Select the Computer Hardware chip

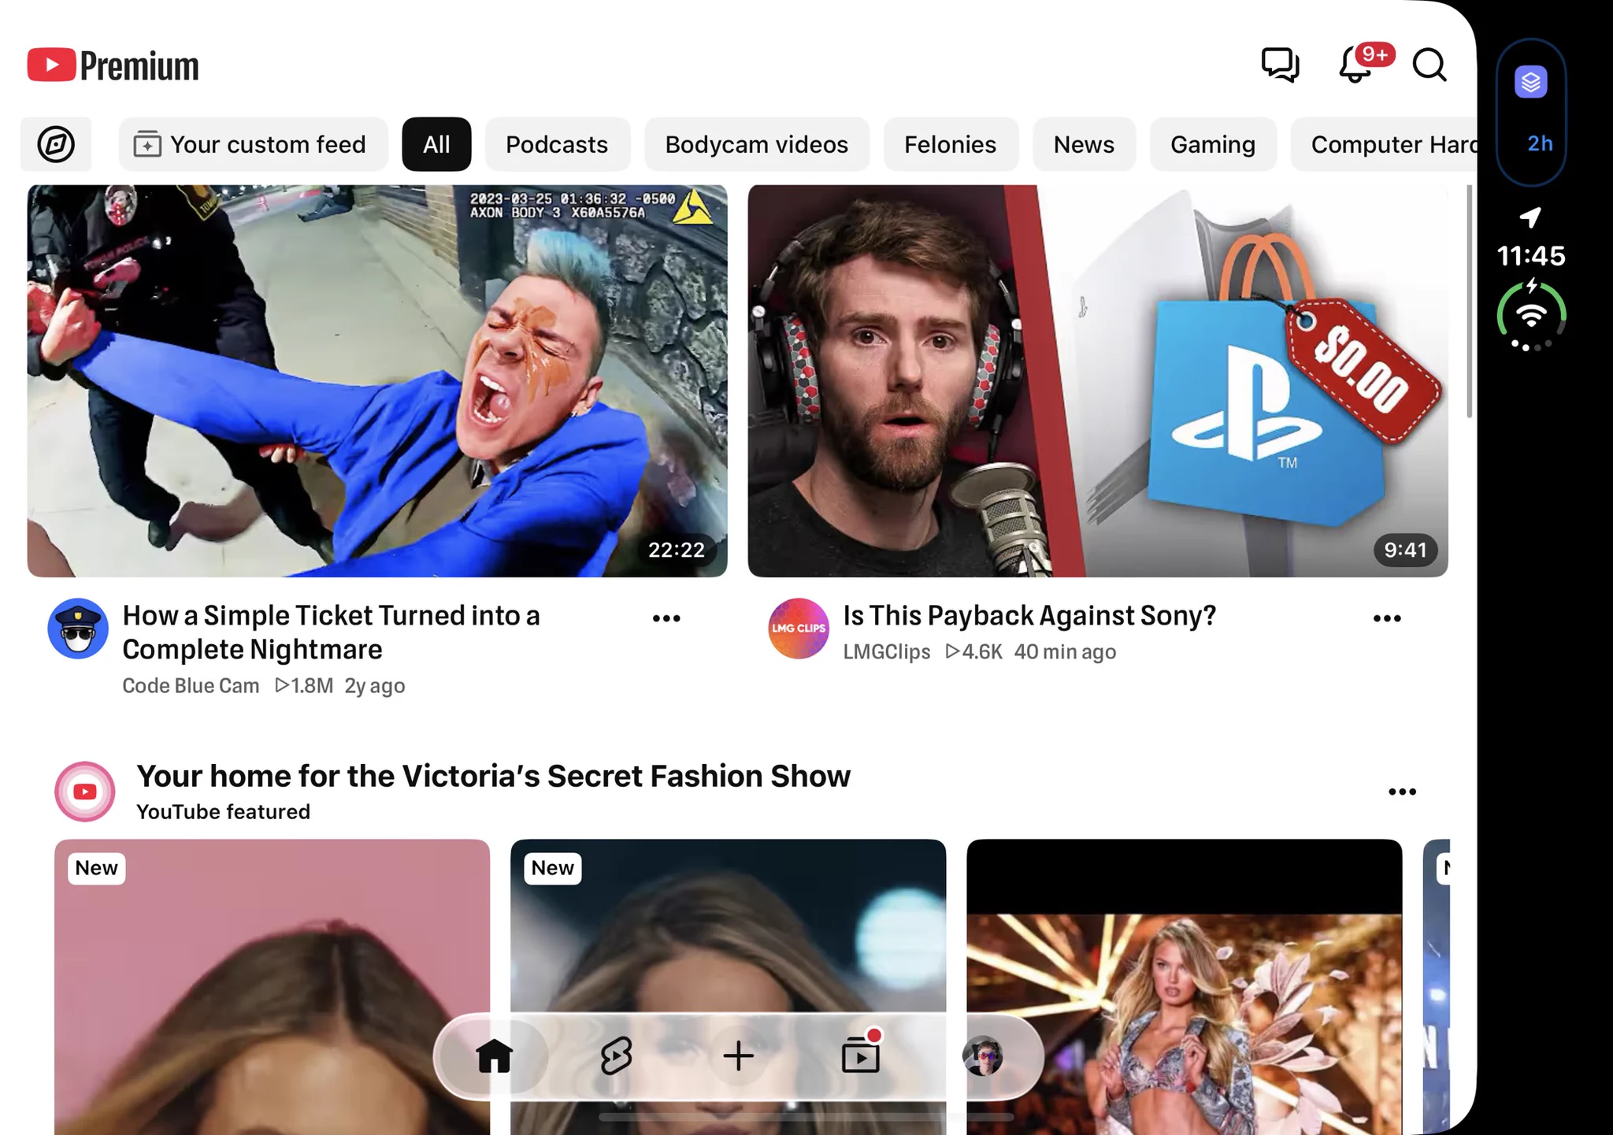coord(1384,144)
